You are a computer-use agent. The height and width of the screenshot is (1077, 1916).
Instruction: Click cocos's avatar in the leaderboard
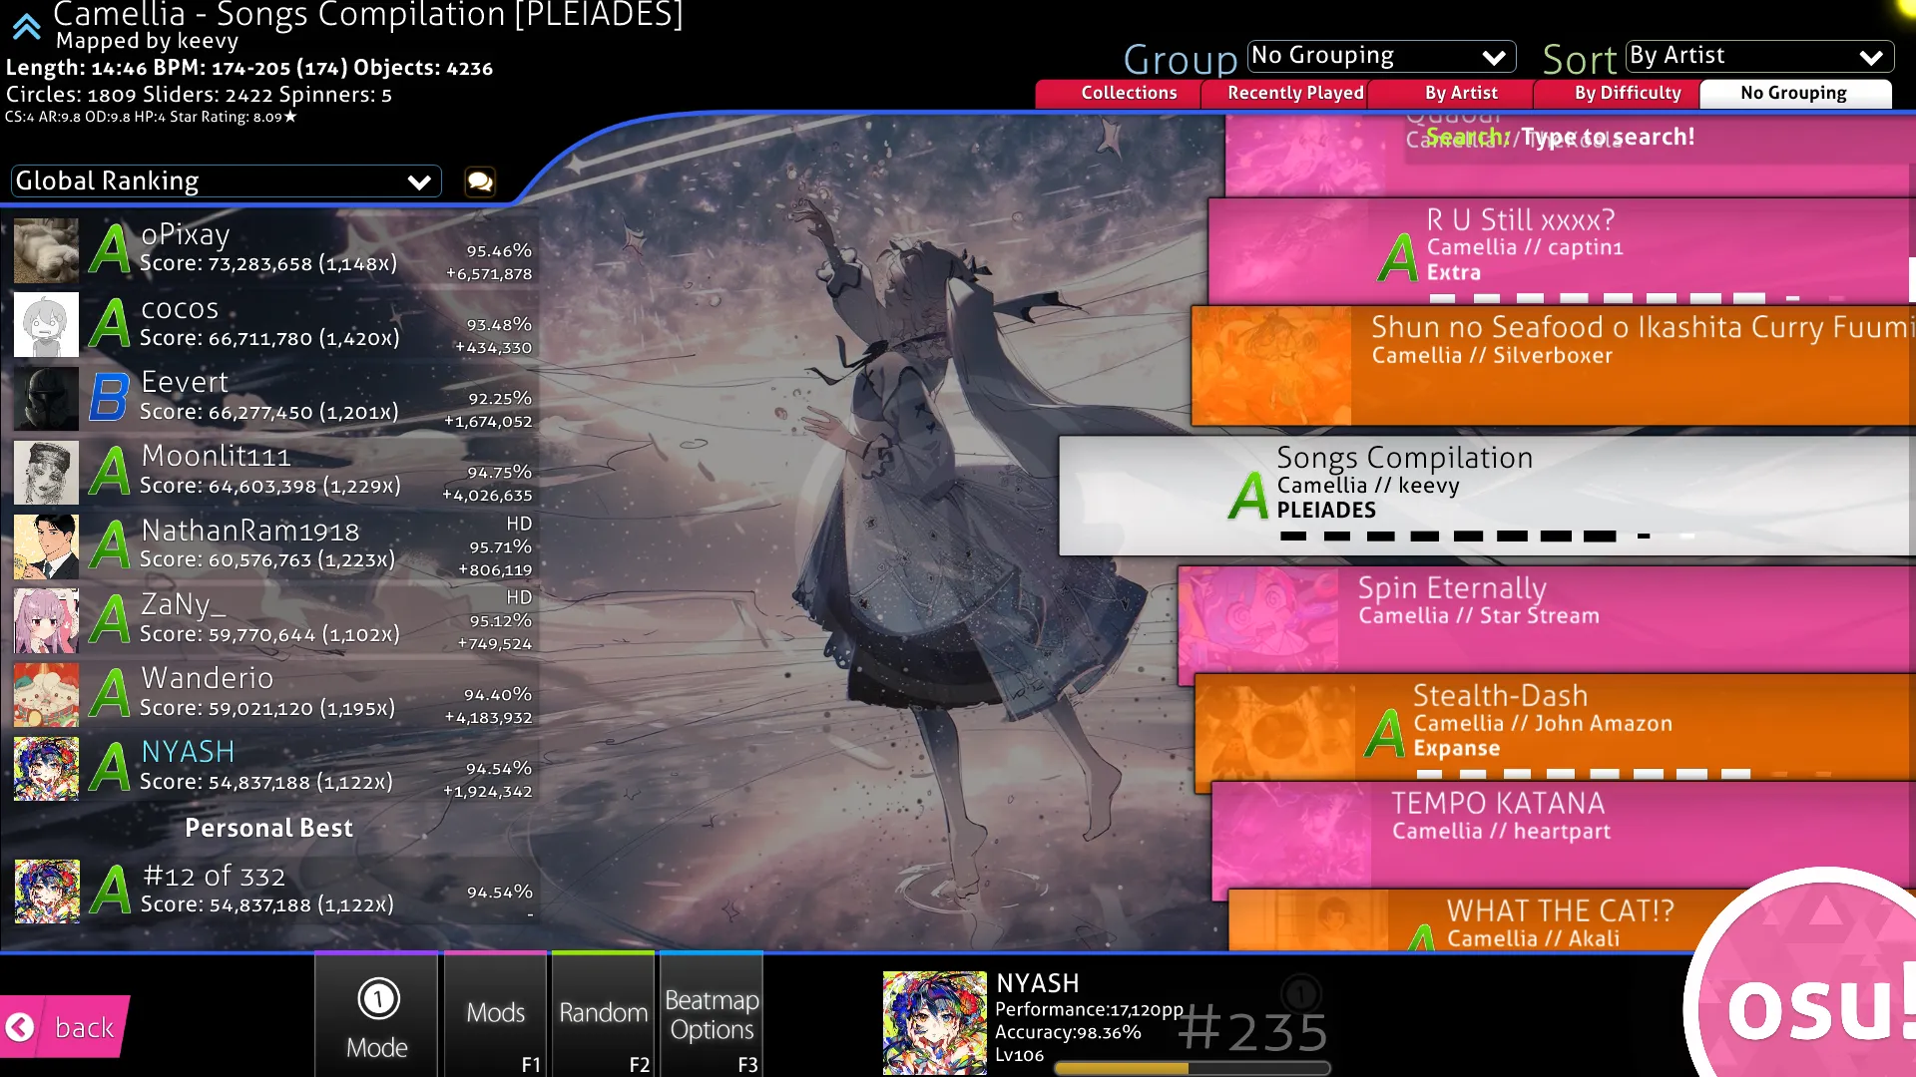[46, 324]
